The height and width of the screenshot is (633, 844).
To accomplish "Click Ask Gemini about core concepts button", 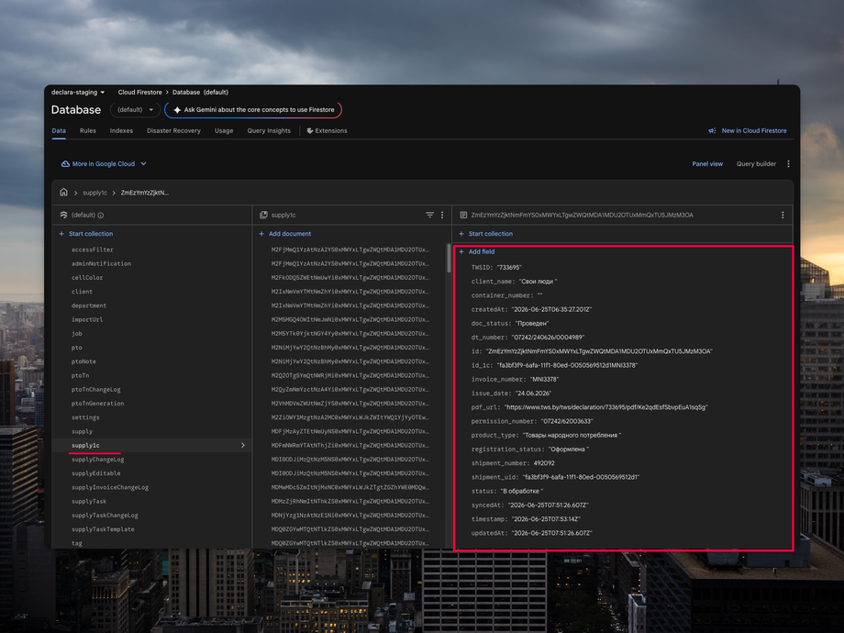I will pos(253,110).
